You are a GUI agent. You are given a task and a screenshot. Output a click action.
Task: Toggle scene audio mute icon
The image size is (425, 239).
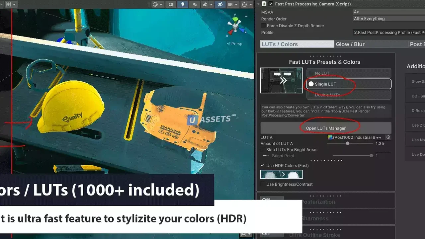pos(195,4)
